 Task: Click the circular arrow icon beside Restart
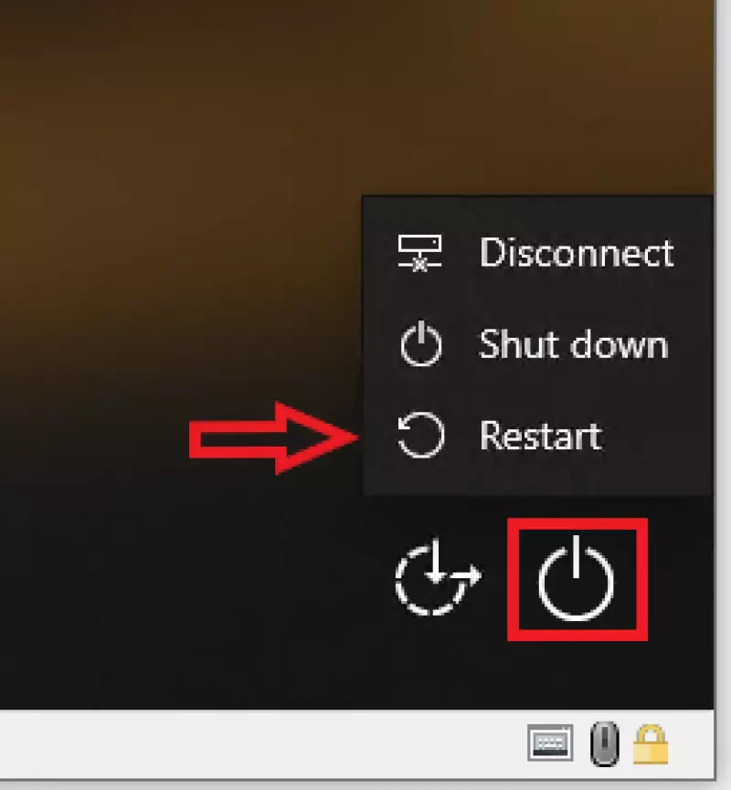(x=420, y=436)
